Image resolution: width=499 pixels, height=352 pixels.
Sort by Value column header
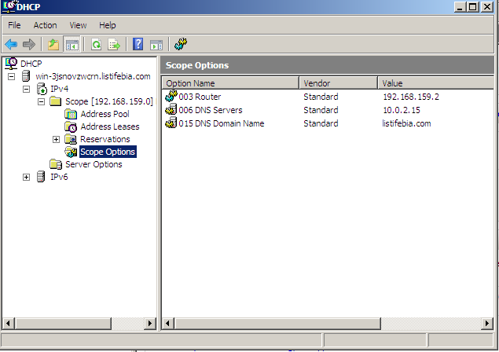click(436, 83)
